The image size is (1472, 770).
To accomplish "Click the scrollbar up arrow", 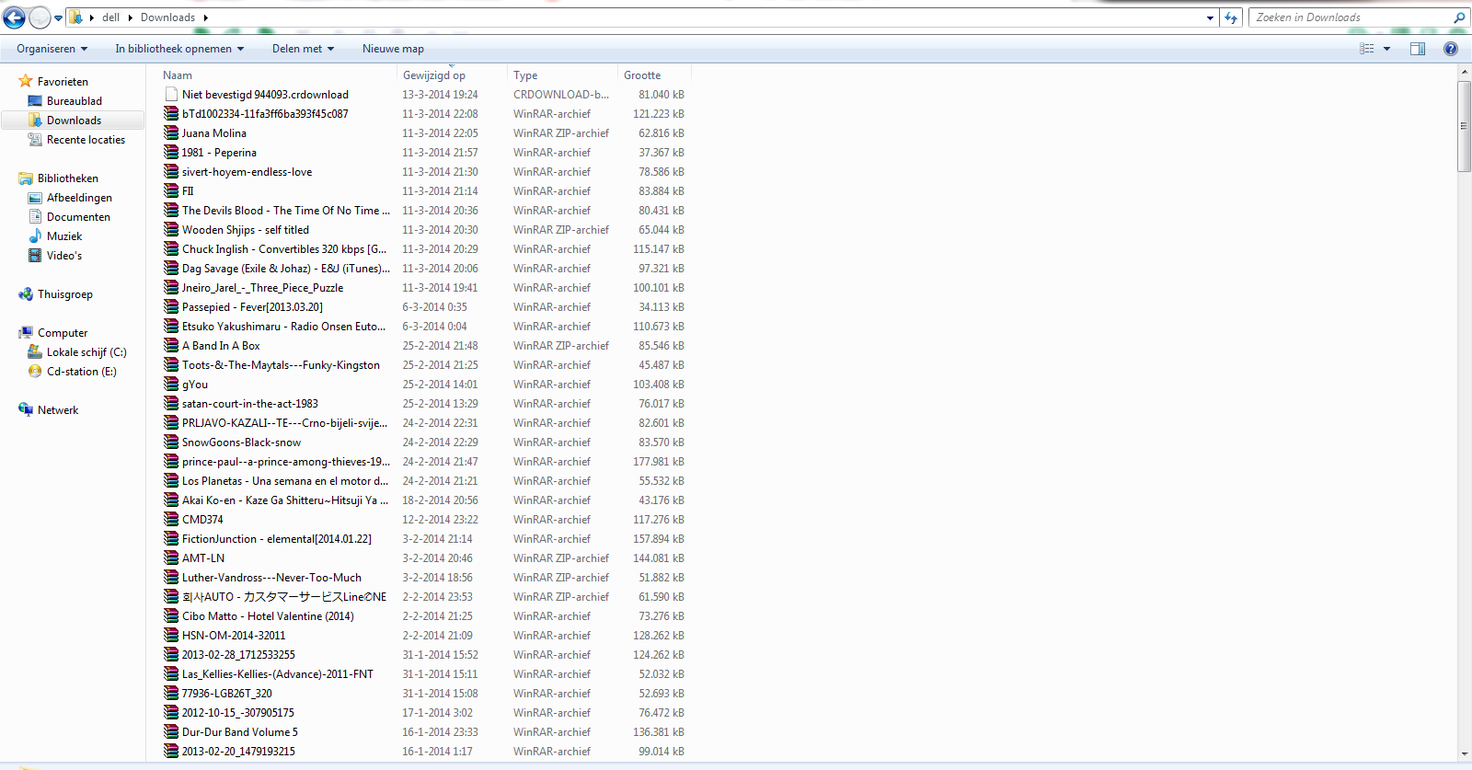I will tap(1464, 72).
